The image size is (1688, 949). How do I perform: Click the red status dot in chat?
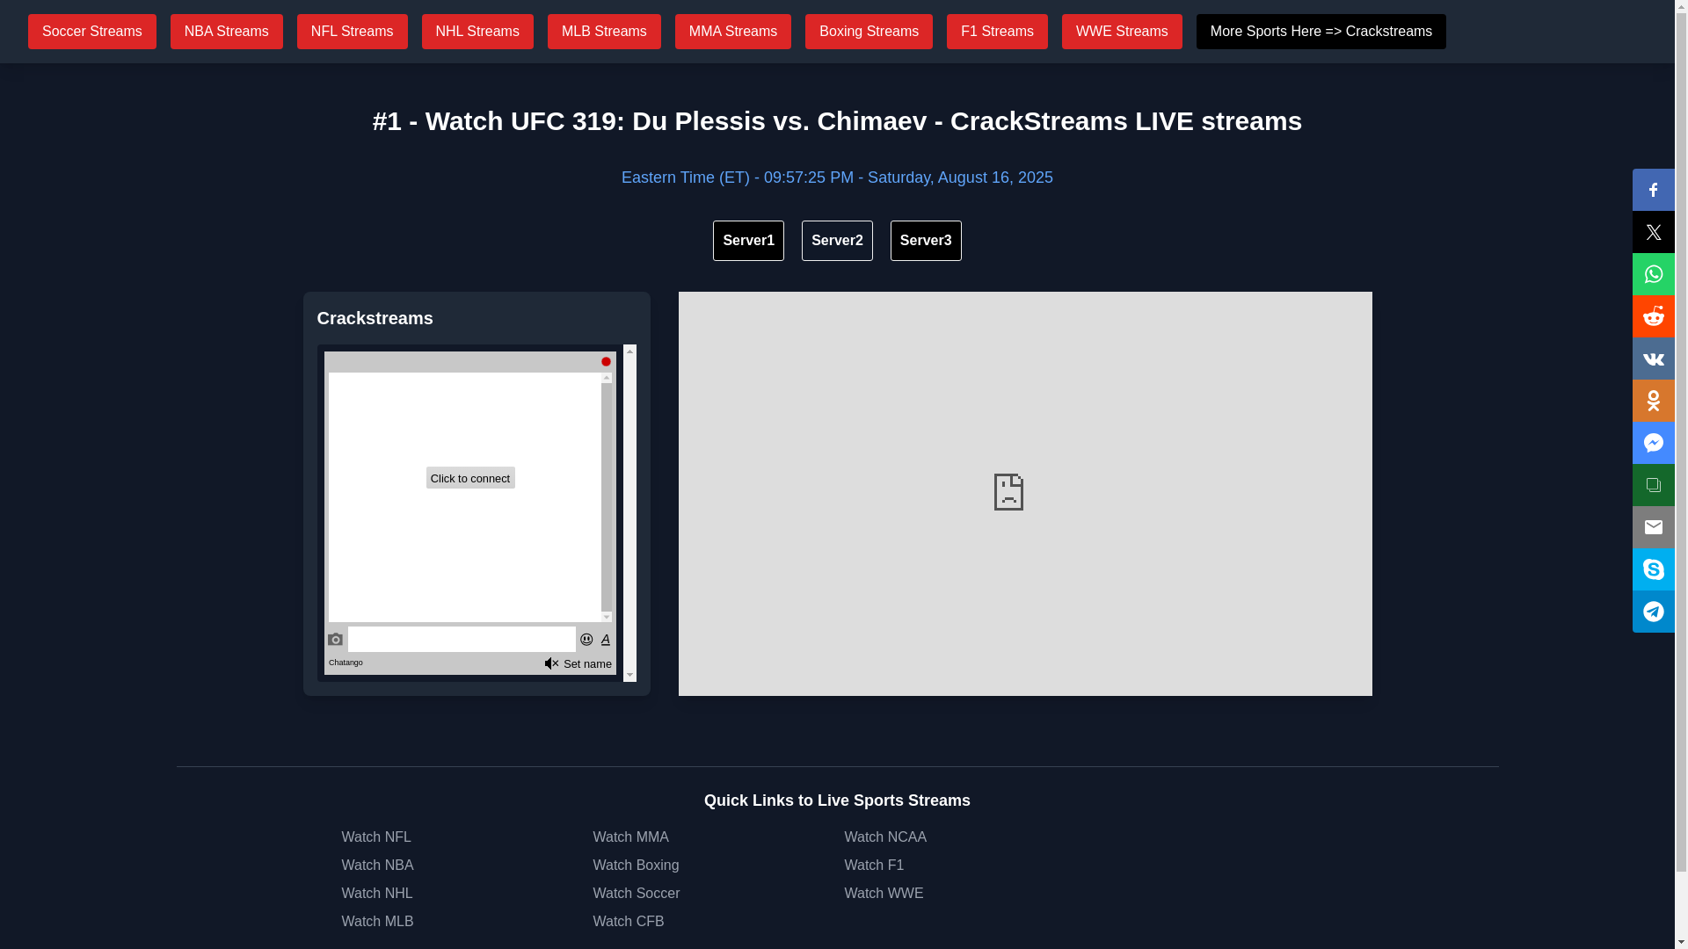[606, 362]
